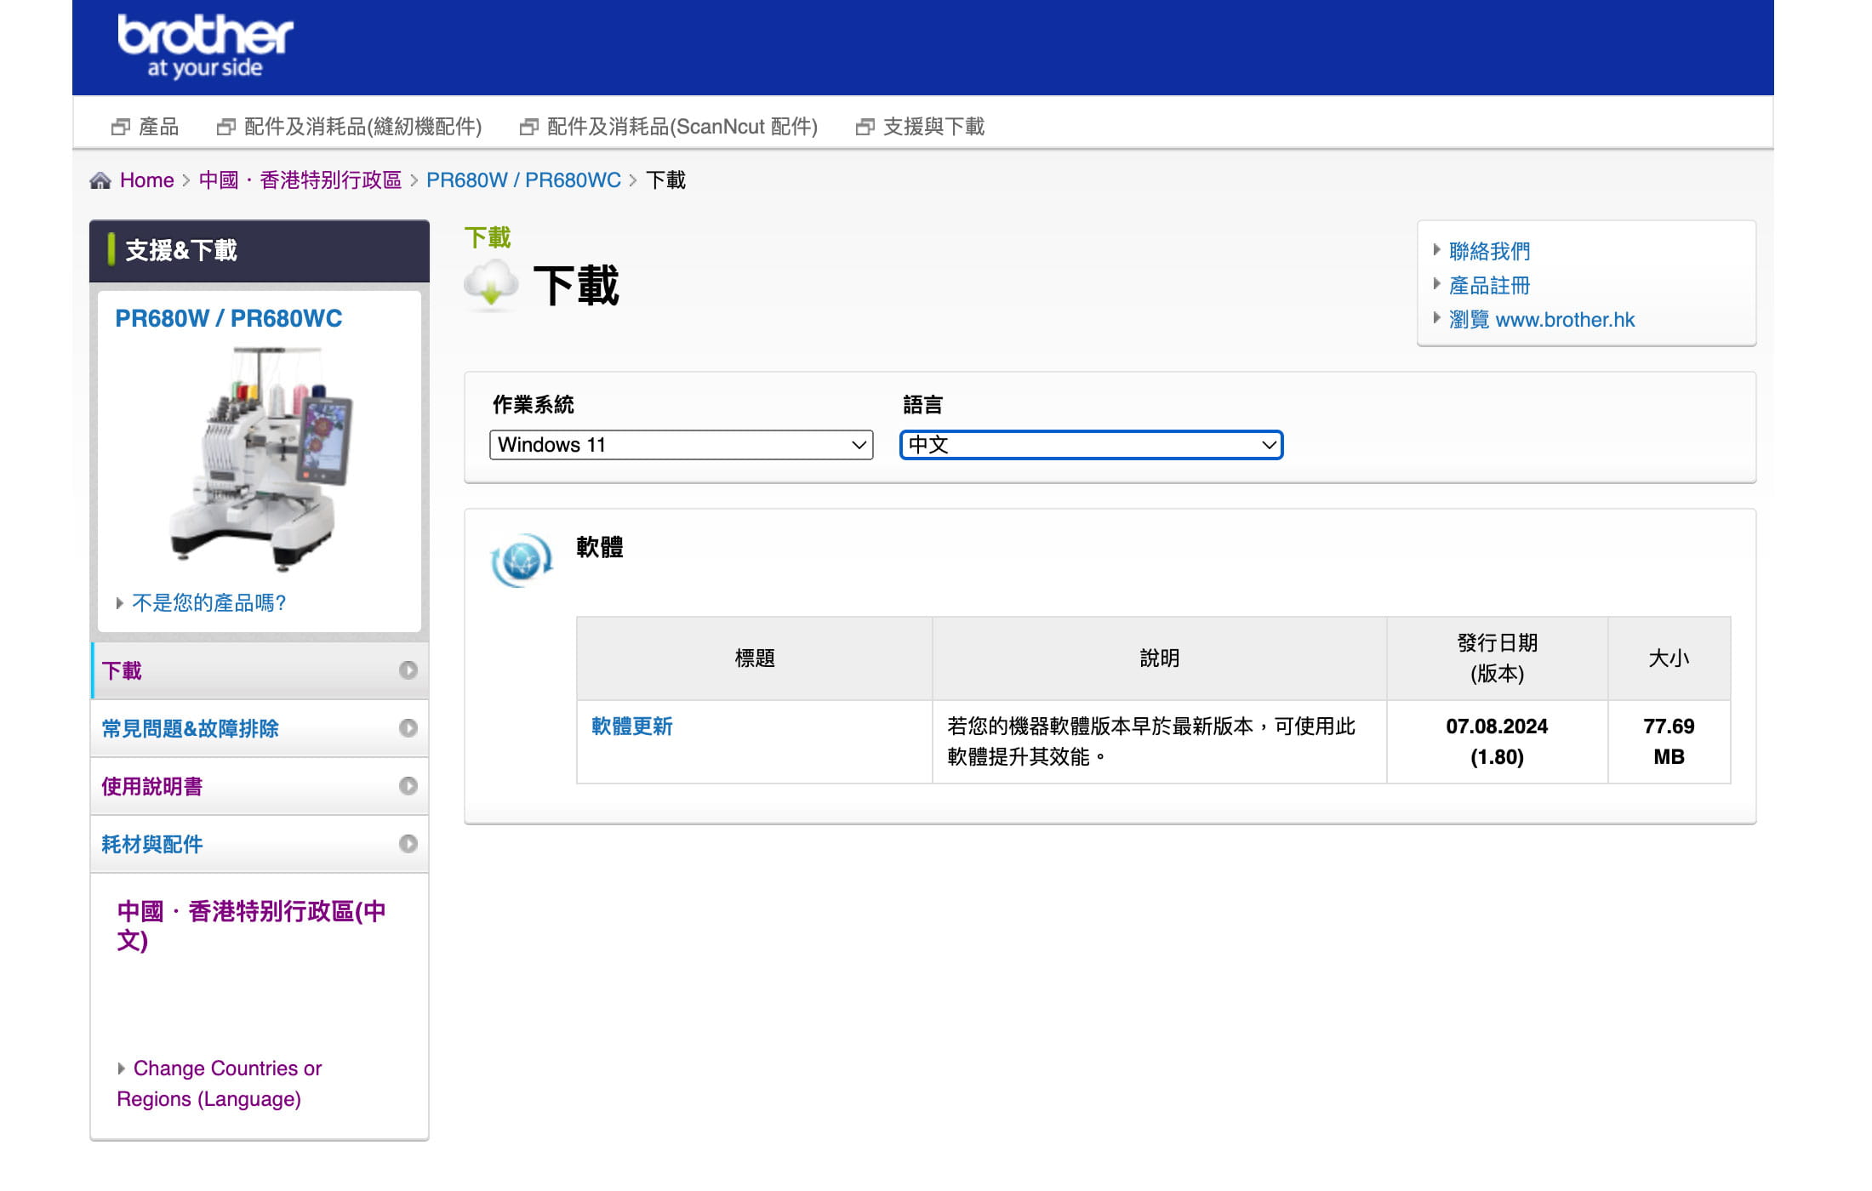Click PR680W / PR680WC breadcrumb link
The image size is (1872, 1191).
click(523, 180)
